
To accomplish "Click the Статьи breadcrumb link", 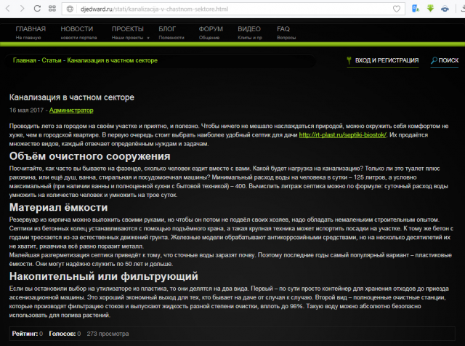I will [x=52, y=60].
